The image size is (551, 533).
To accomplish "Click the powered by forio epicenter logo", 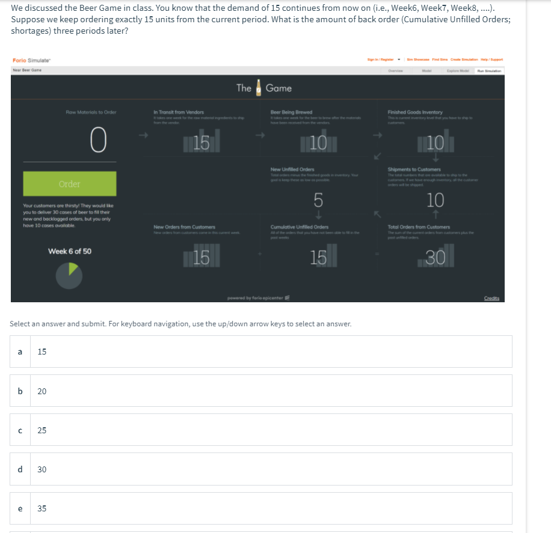I will pyautogui.click(x=259, y=298).
